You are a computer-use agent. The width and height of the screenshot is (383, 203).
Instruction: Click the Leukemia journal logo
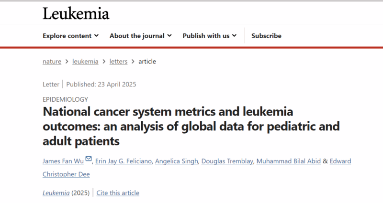click(76, 14)
